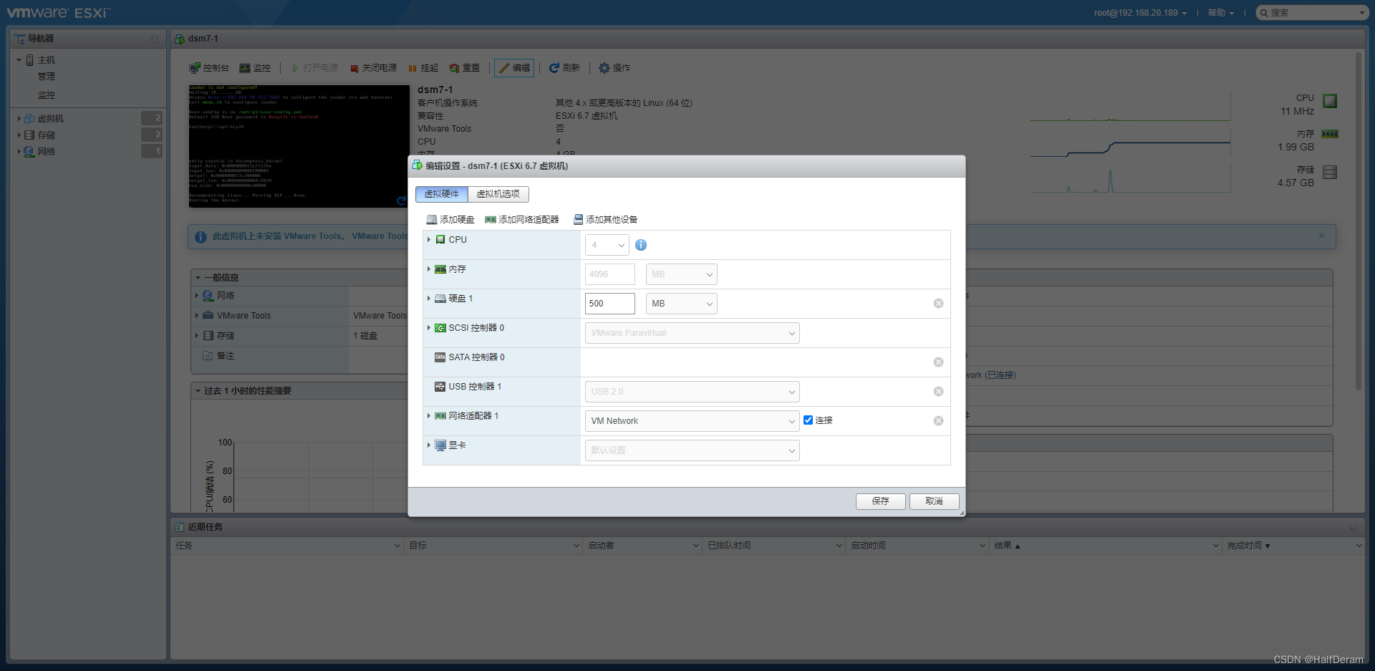Switch to virtual hardware (虚拟硬件) tab
Screen dimensions: 1375x671
point(441,194)
